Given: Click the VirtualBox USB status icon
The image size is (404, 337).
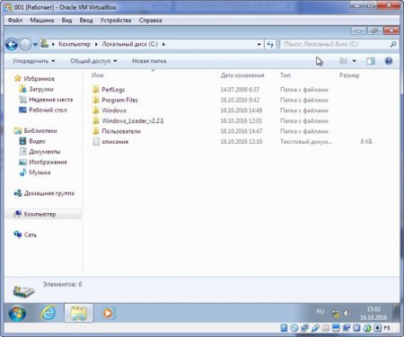Looking at the screenshot, I should tap(315, 328).
